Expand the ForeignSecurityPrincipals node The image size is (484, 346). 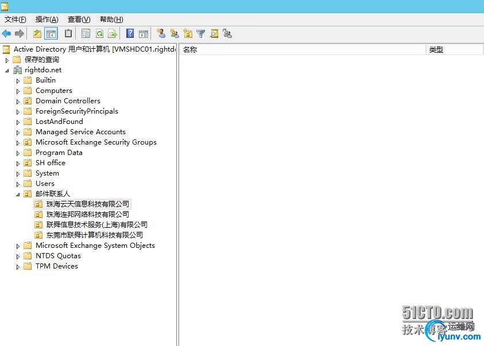[18, 112]
